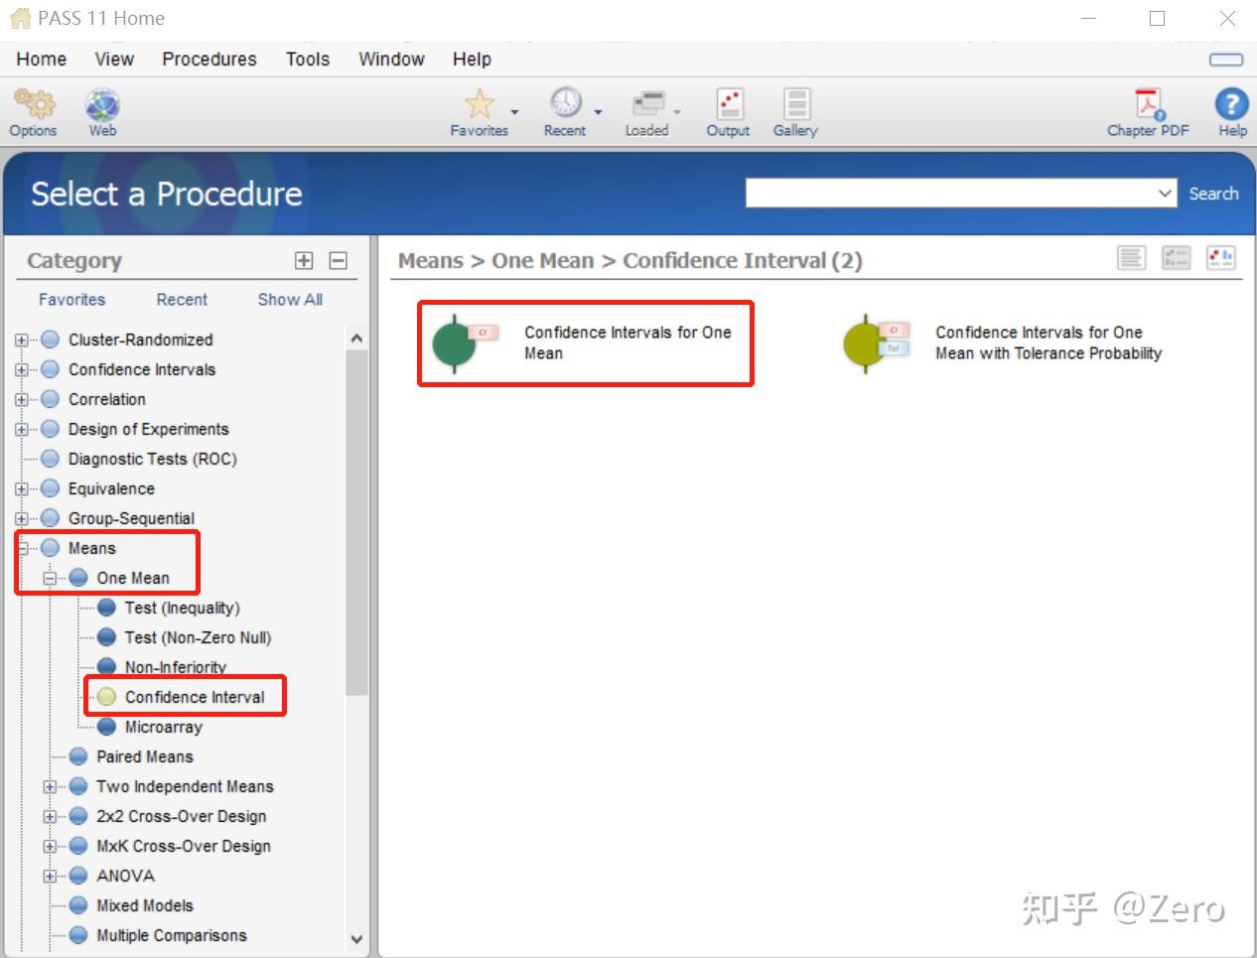Click the Search button
The image size is (1257, 958).
click(1213, 194)
